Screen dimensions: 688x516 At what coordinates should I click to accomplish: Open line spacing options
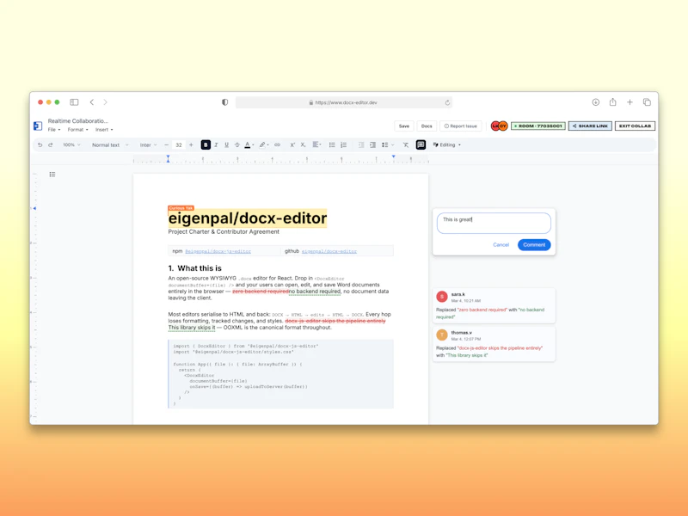[x=388, y=144]
